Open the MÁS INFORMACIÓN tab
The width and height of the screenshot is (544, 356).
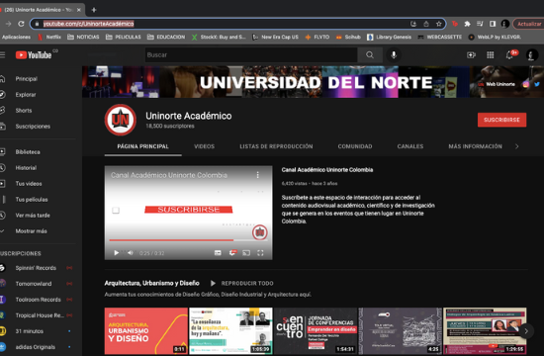click(x=475, y=146)
